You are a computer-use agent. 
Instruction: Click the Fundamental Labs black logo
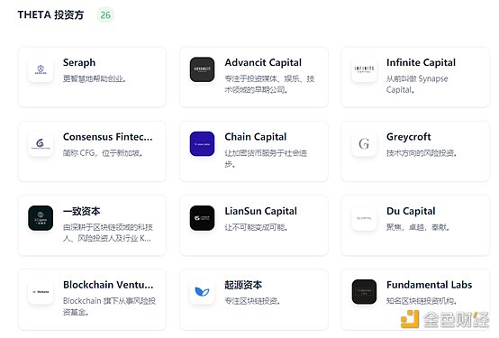(x=364, y=291)
